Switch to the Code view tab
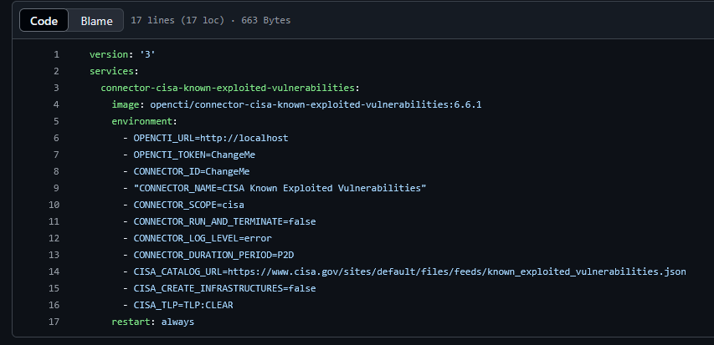The width and height of the screenshot is (714, 345). (x=44, y=20)
